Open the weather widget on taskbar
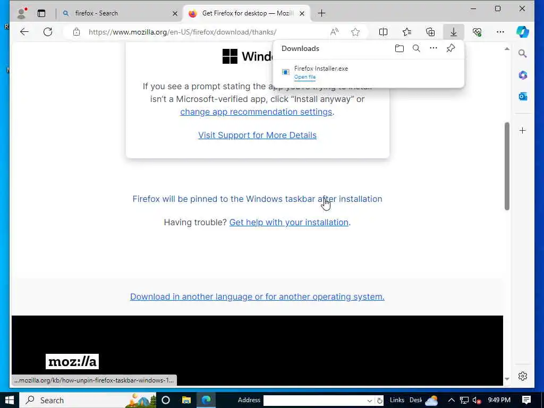Image resolution: width=544 pixels, height=408 pixels. [x=431, y=401]
